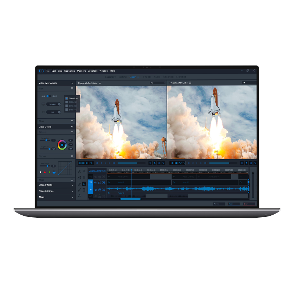This screenshot has width=294, height=294.
Task: Toggle the 5/8K to (2)HD switch
Action: click(x=49, y=96)
